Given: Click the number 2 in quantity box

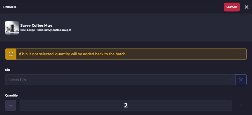Looking at the screenshot, I should click(x=126, y=105).
